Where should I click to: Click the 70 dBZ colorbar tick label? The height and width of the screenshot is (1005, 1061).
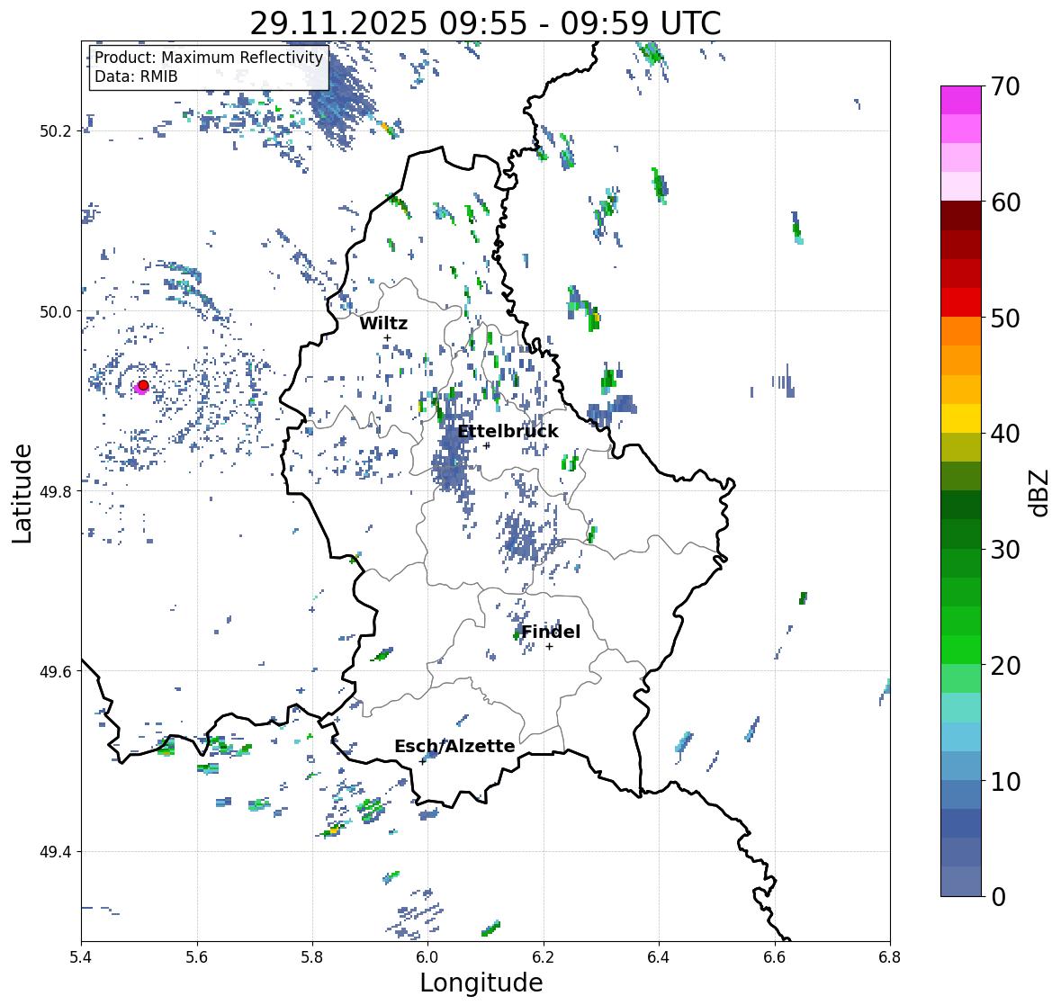click(1005, 86)
